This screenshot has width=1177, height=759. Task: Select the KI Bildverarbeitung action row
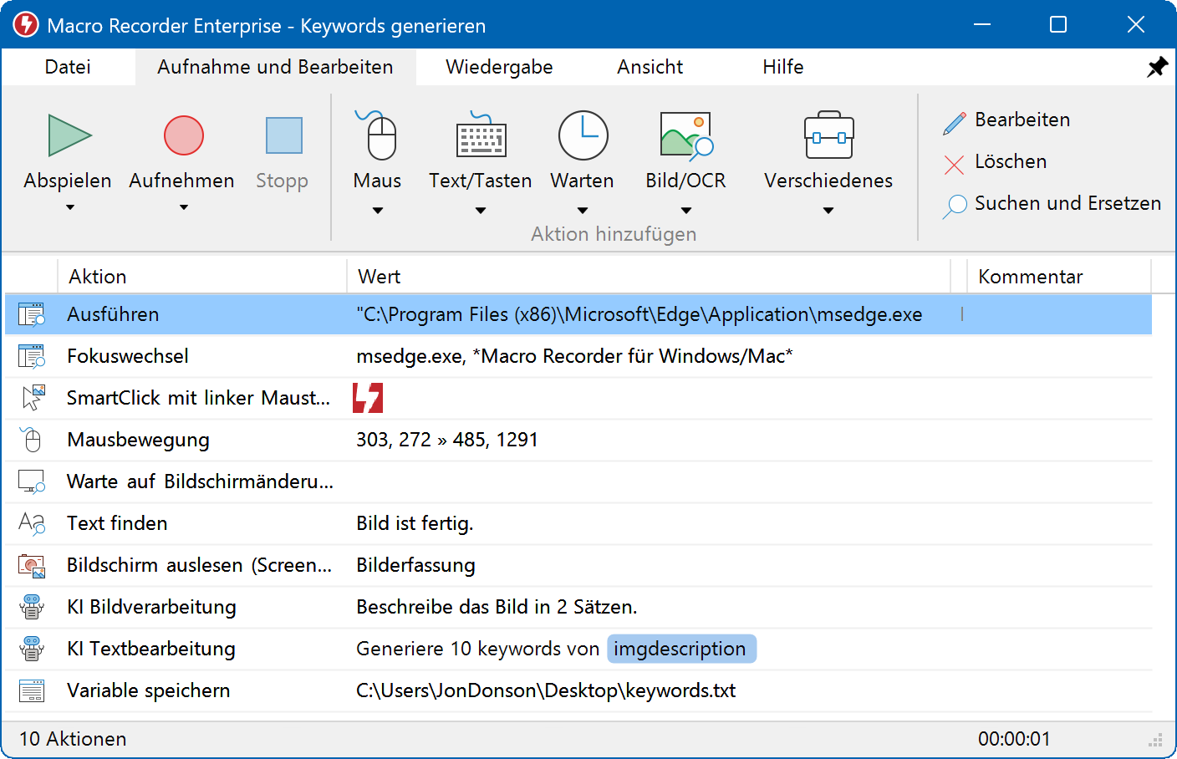point(151,607)
